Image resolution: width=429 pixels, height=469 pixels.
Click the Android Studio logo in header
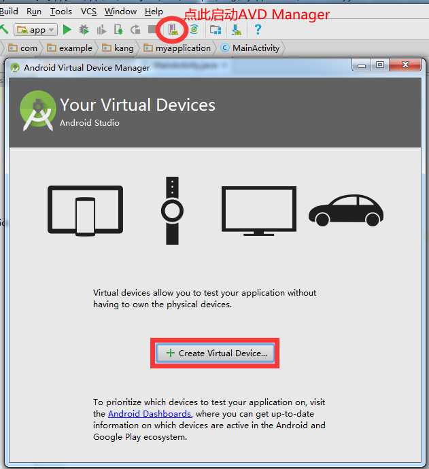click(x=37, y=110)
